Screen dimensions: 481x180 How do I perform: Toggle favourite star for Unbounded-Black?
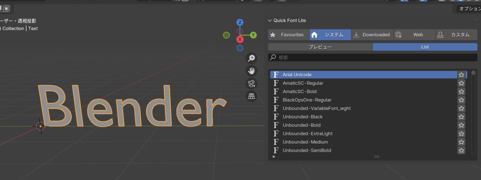point(461,117)
